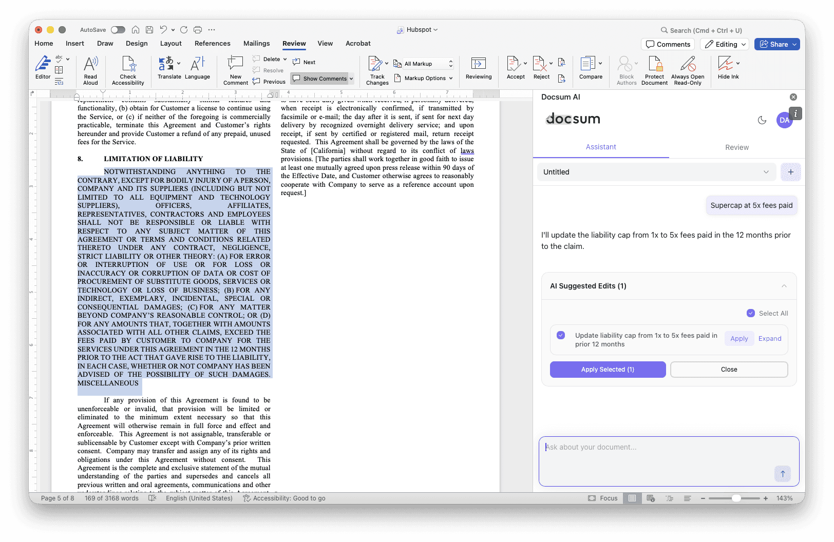Image resolution: width=834 pixels, height=542 pixels.
Task: Open the Reviewing pane
Action: [x=479, y=69]
